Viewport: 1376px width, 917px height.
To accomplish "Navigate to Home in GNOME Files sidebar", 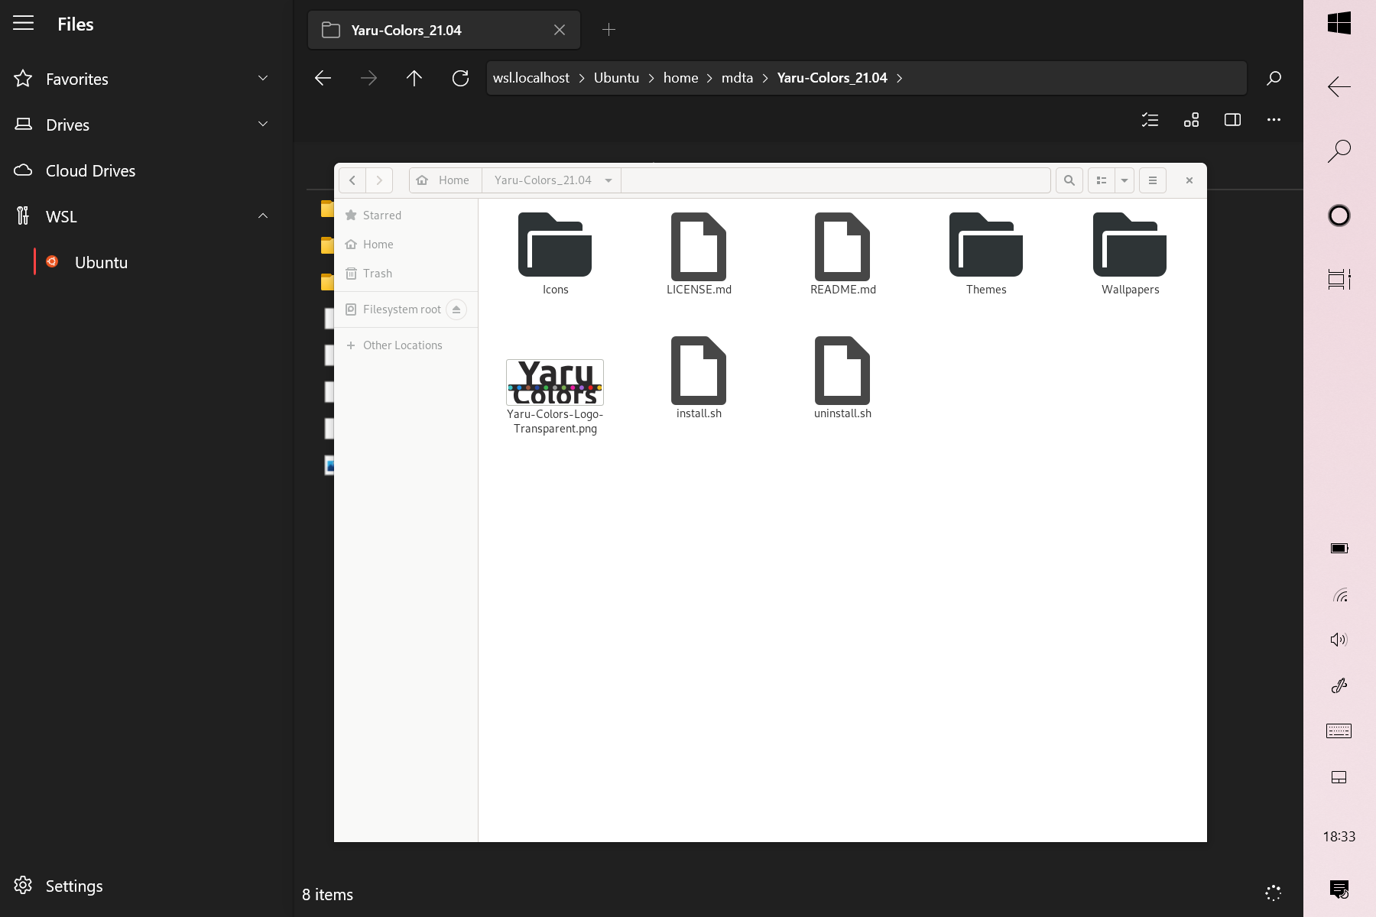I will click(x=378, y=244).
